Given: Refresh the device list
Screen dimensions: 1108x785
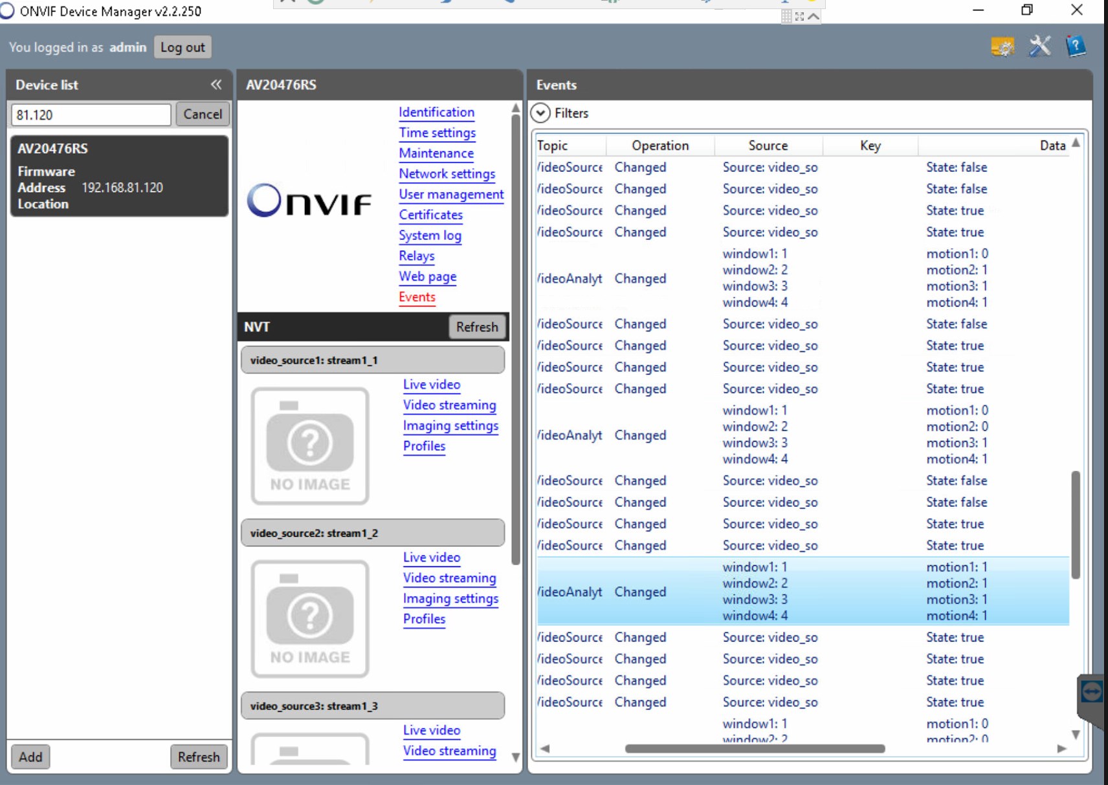Looking at the screenshot, I should pos(199,757).
